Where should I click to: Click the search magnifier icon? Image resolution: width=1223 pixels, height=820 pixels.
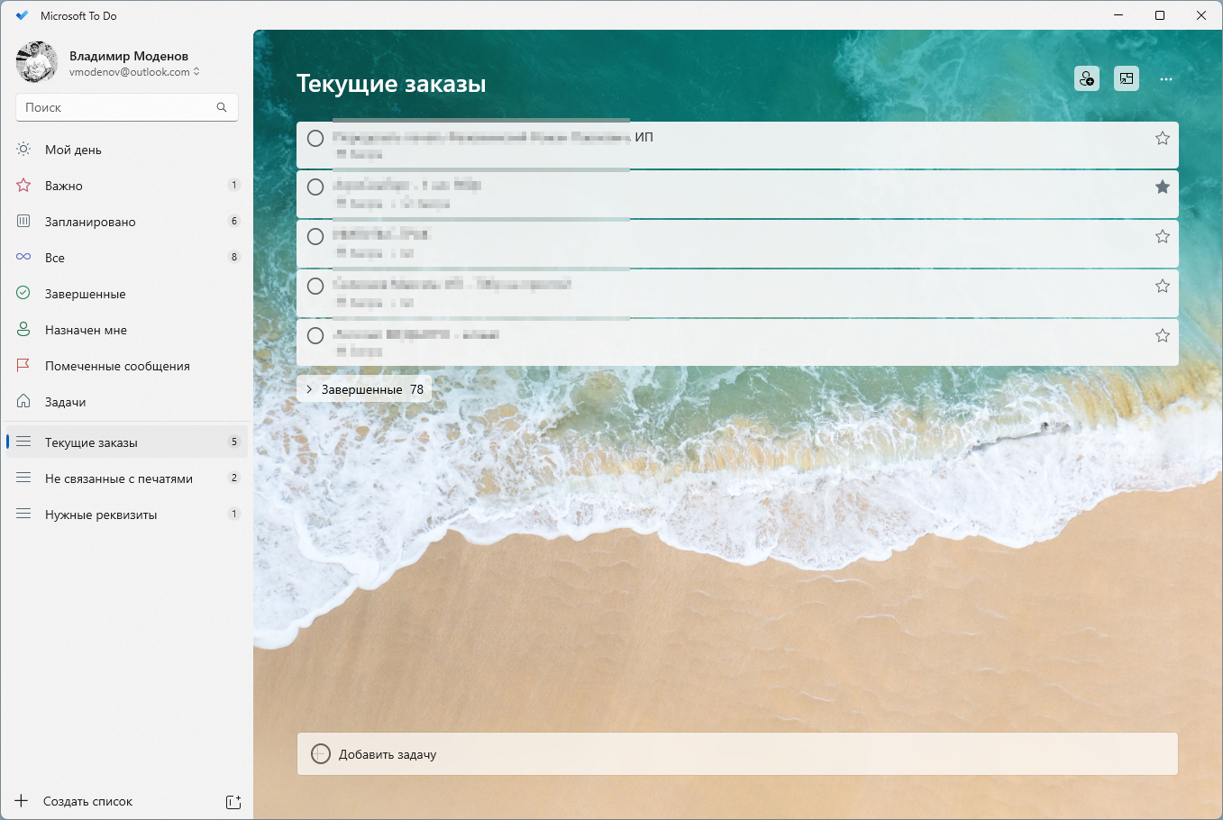(222, 107)
